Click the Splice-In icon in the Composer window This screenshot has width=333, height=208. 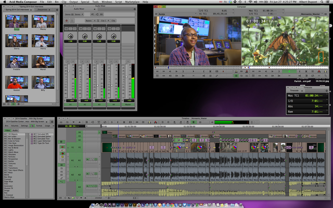pyautogui.click(x=236, y=71)
